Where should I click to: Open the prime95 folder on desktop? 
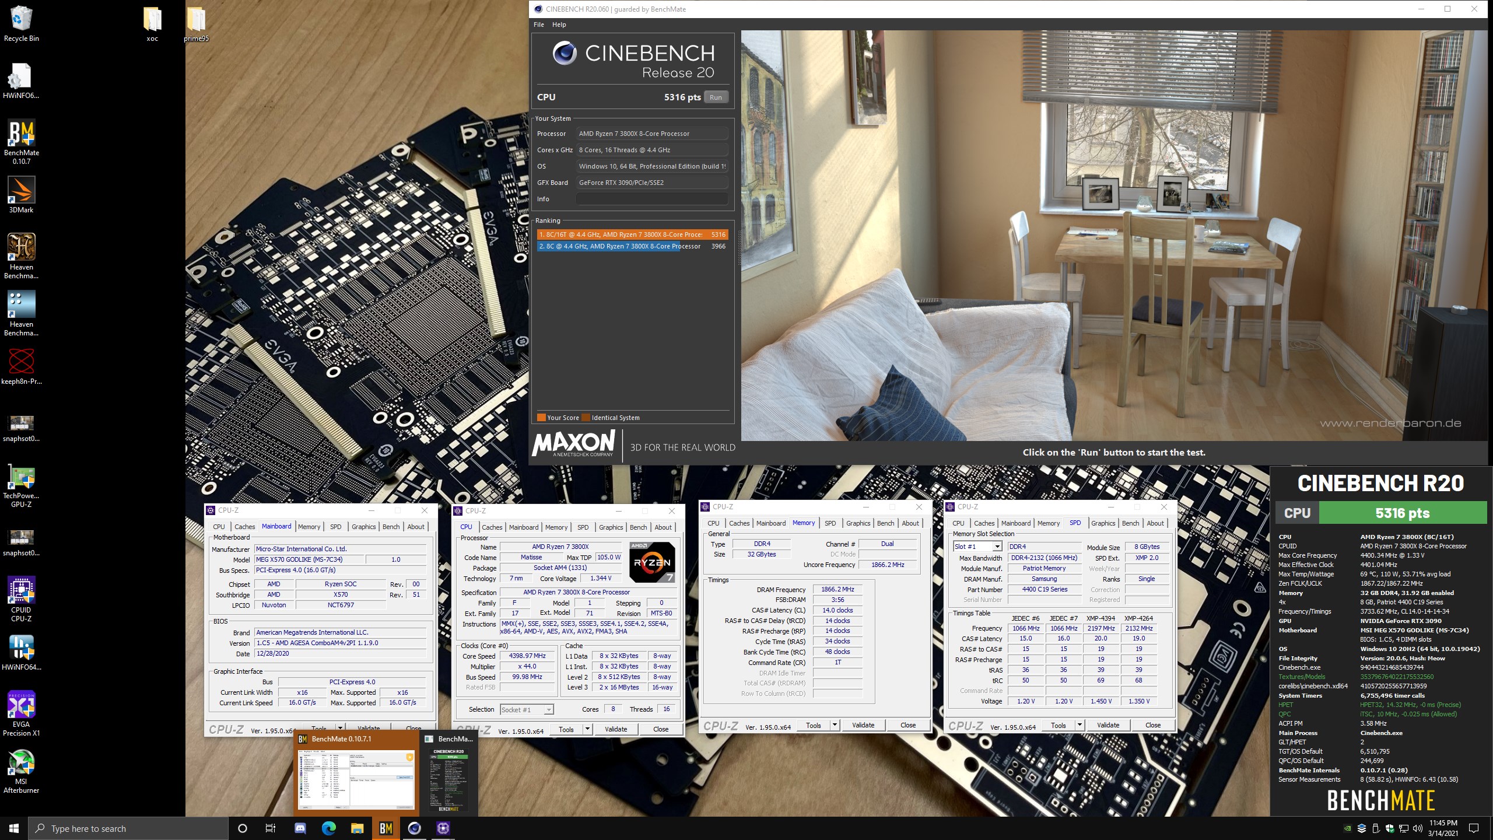[x=196, y=23]
